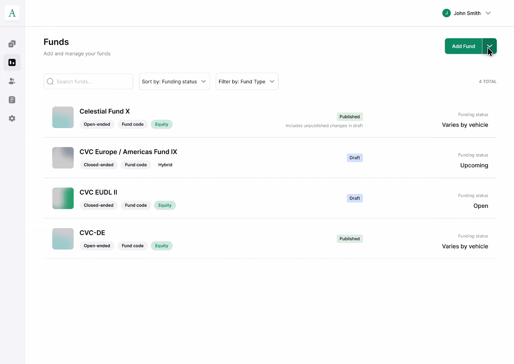514x364 pixels.
Task: Open the tasks checklist sidebar icon
Action: point(12,44)
